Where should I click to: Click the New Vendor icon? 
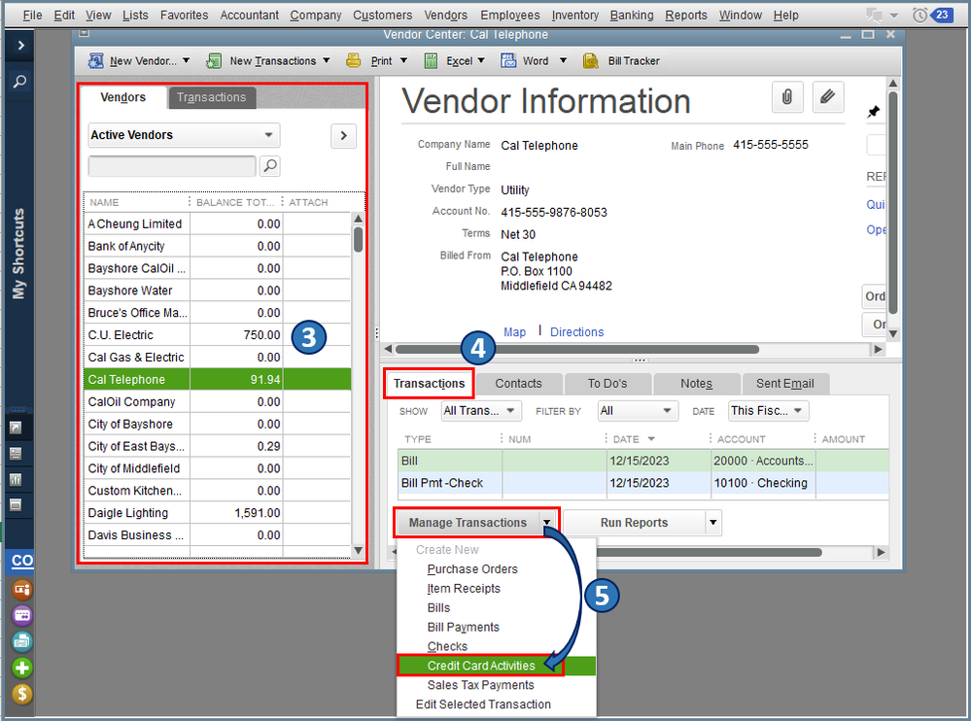pyautogui.click(x=96, y=60)
